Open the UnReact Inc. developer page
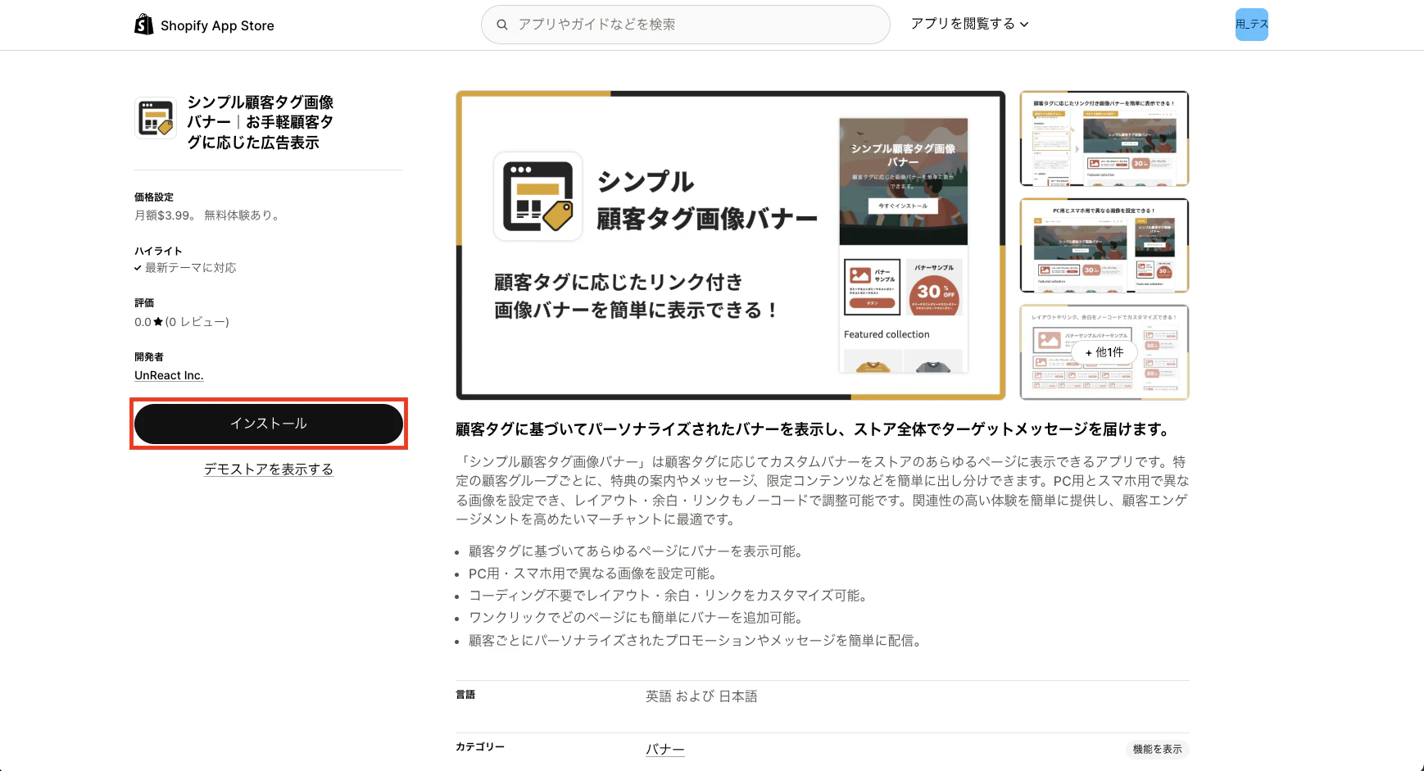Image resolution: width=1424 pixels, height=771 pixels. coord(169,374)
